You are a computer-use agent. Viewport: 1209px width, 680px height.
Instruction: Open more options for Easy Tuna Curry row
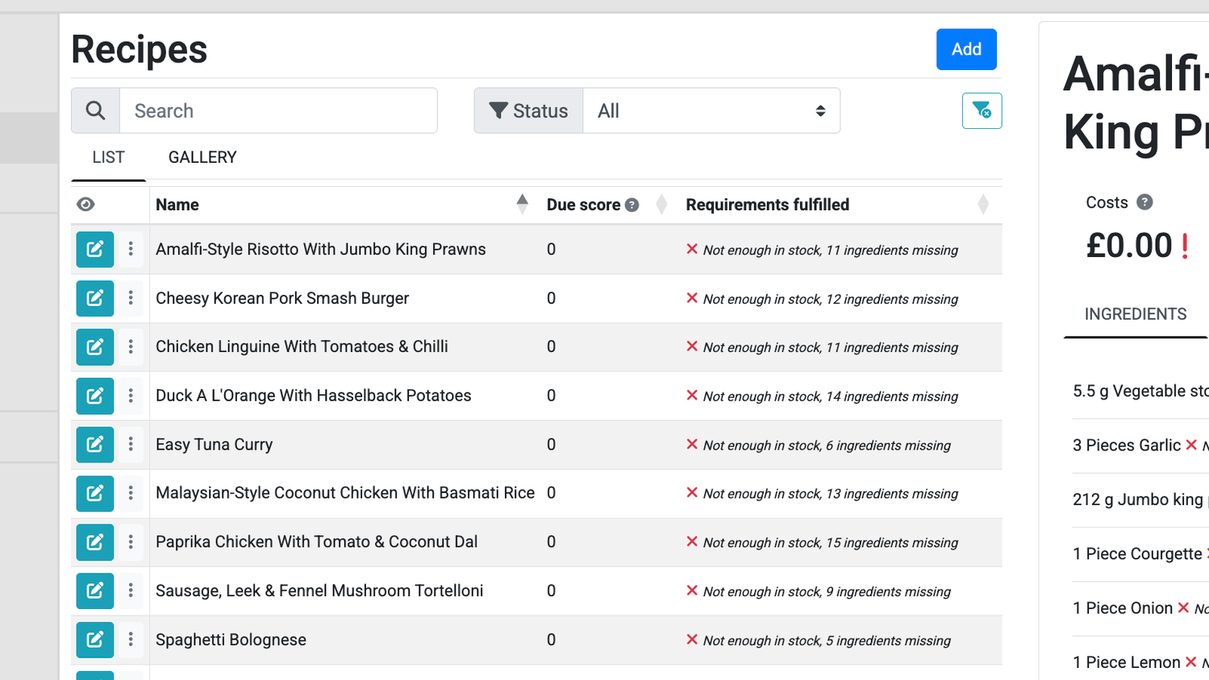[x=131, y=444]
